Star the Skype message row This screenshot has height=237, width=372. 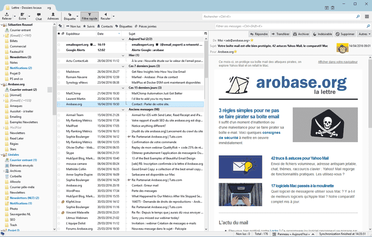point(59,153)
